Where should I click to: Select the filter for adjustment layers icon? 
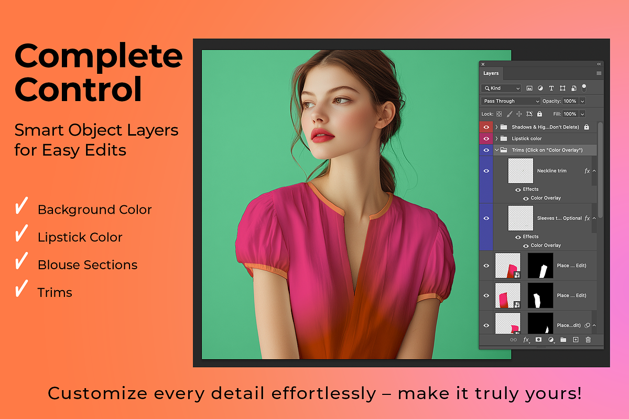[540, 89]
